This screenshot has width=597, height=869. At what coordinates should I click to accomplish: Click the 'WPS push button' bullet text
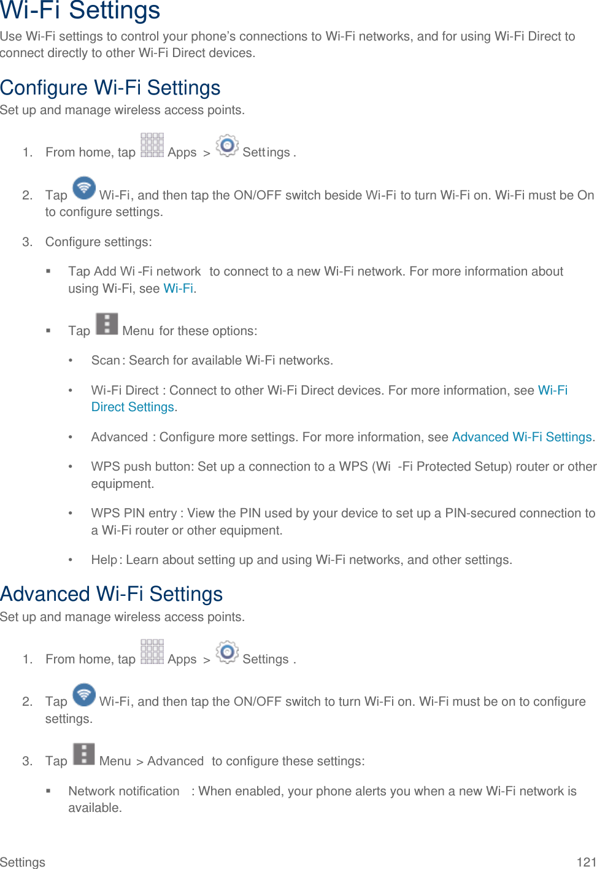(141, 466)
